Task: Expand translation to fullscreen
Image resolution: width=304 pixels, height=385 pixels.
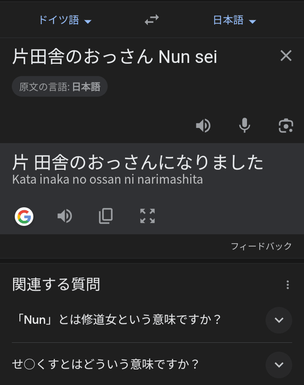Action: click(x=147, y=216)
